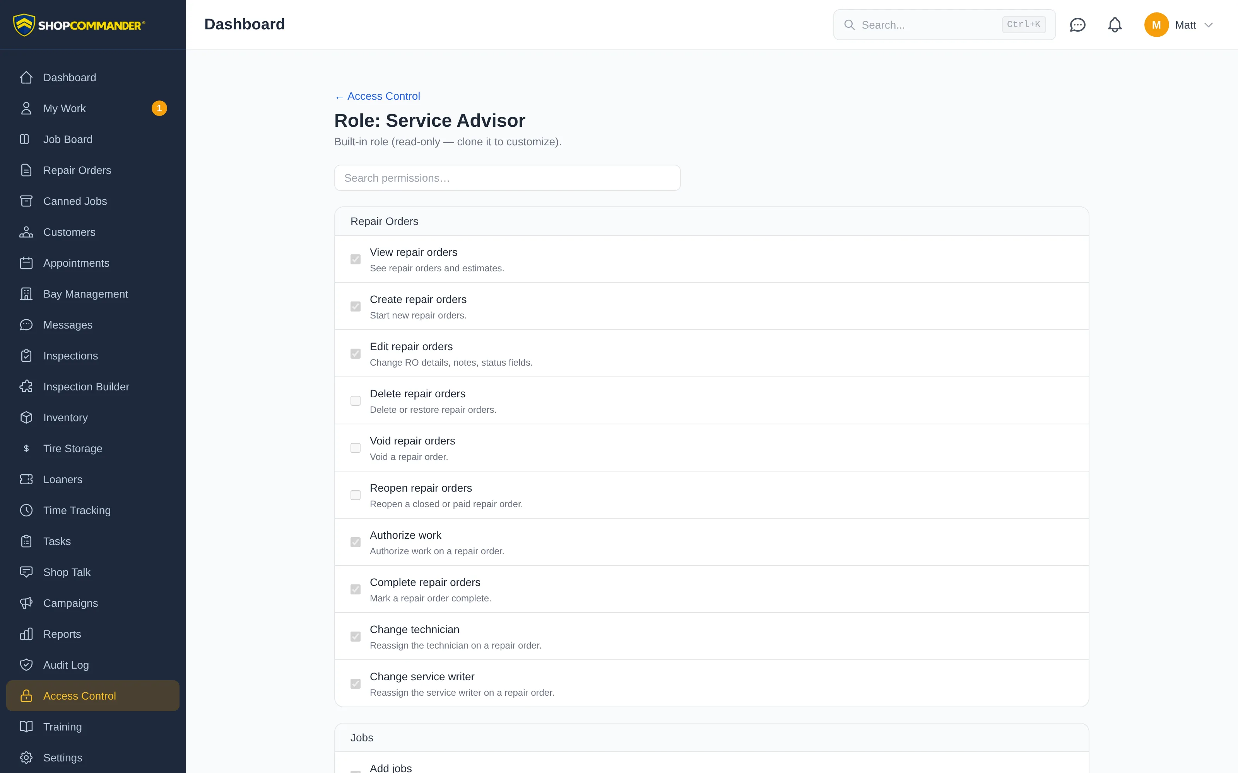Toggle the Authorize work checkbox
1238x773 pixels.
356,542
